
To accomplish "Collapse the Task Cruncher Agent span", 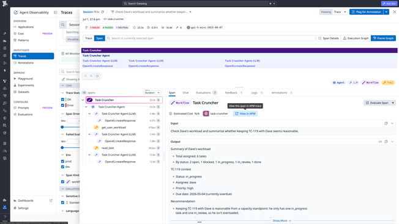I will (86, 107).
